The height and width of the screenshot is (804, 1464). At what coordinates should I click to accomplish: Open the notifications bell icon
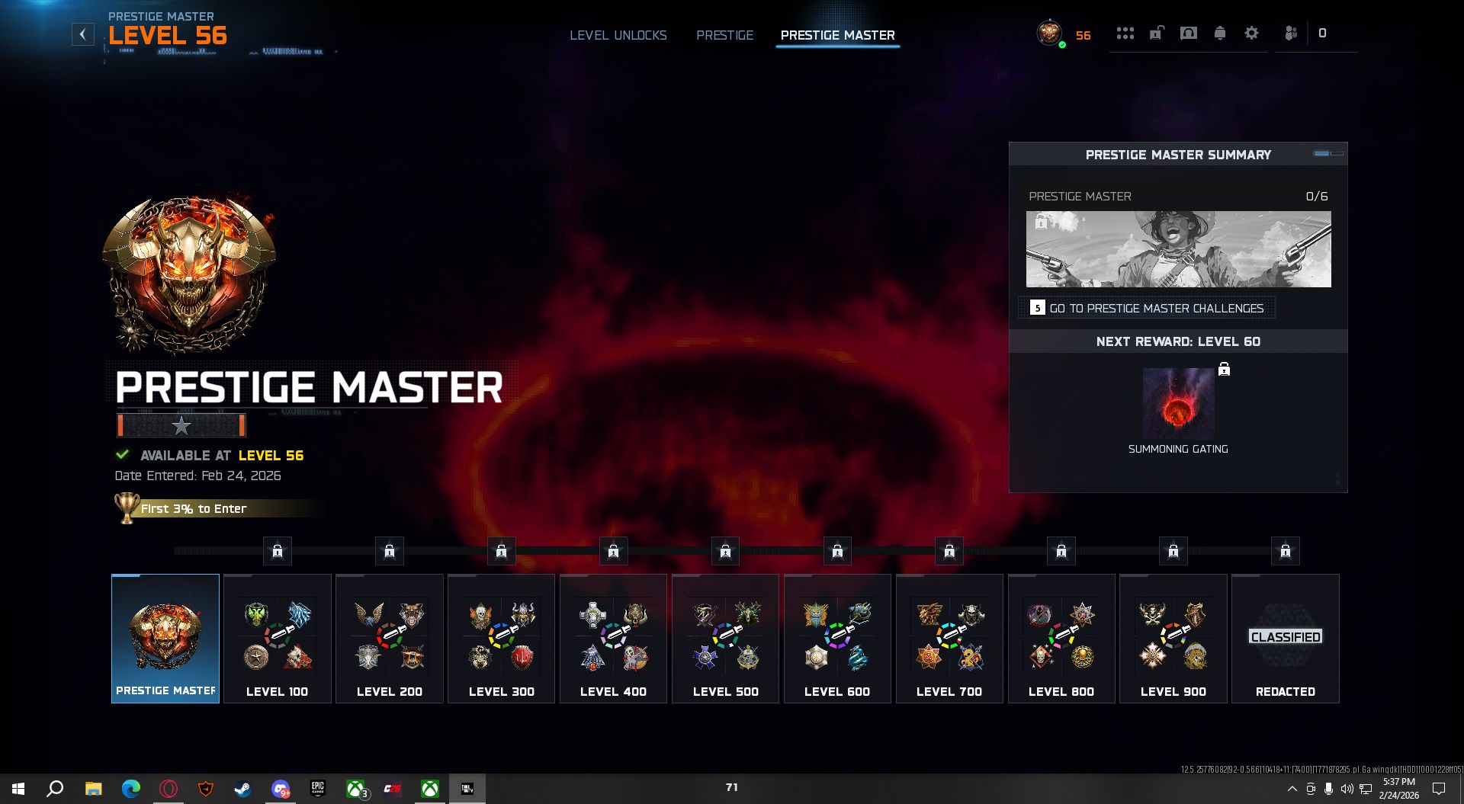1220,34
